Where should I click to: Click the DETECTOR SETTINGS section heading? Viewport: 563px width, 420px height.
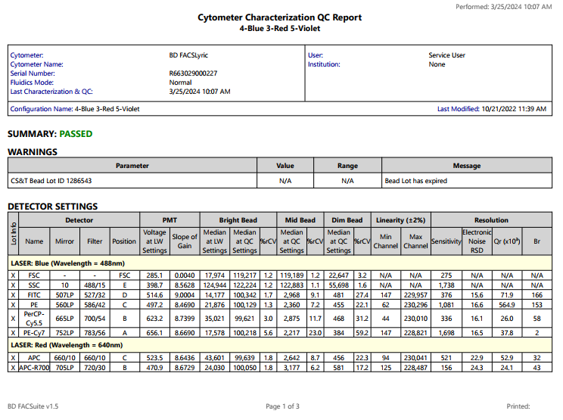click(52, 206)
